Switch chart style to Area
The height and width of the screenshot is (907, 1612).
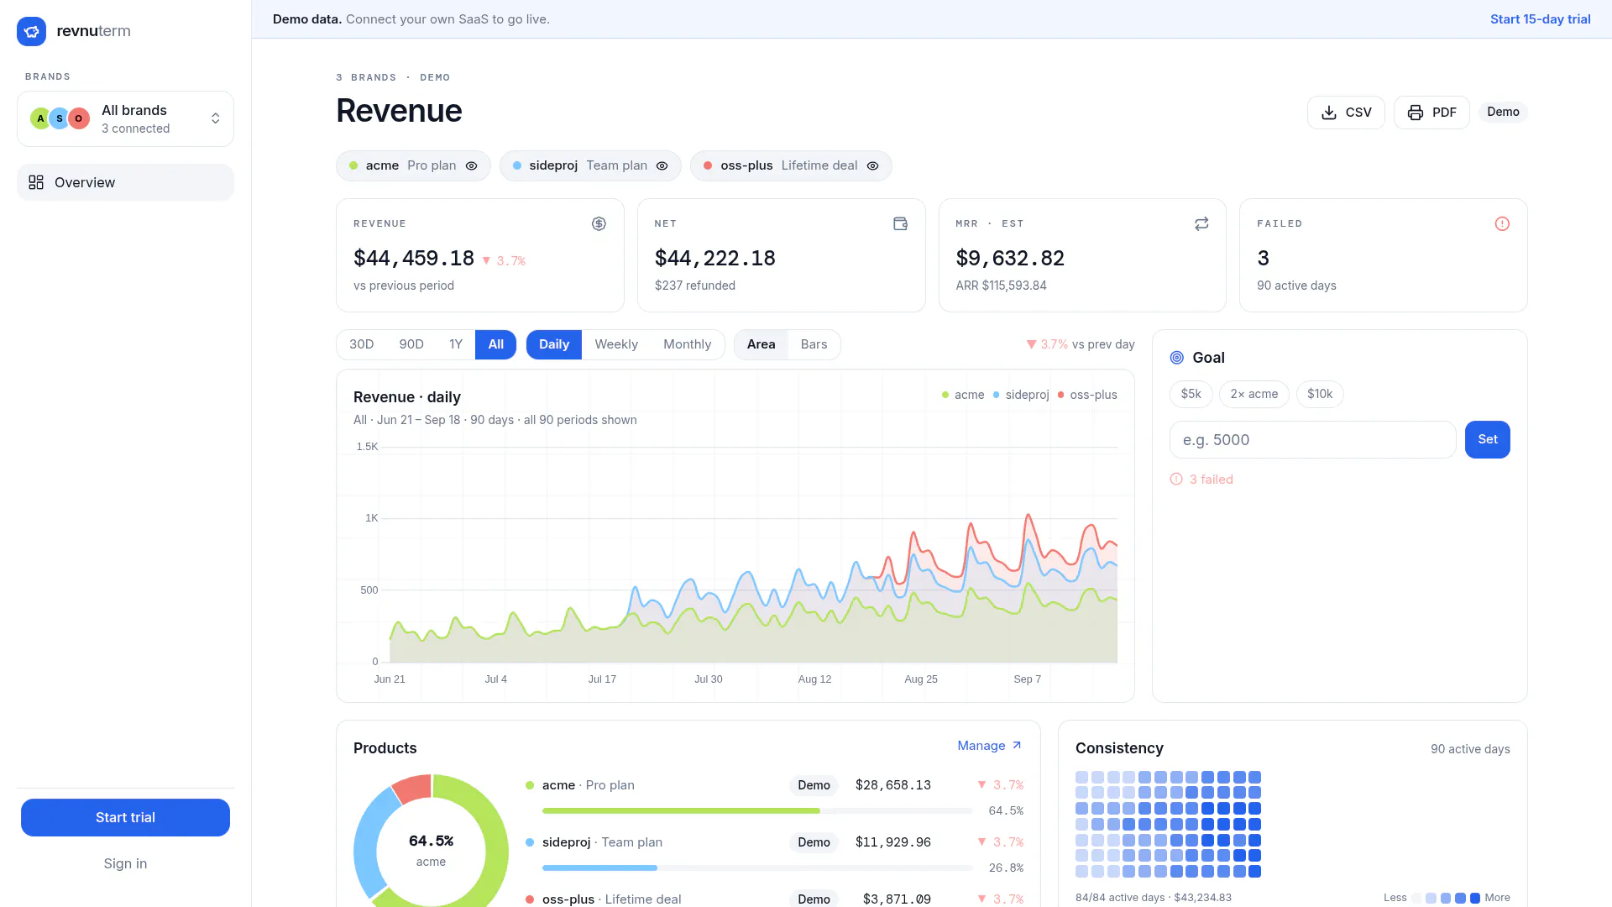(x=762, y=344)
